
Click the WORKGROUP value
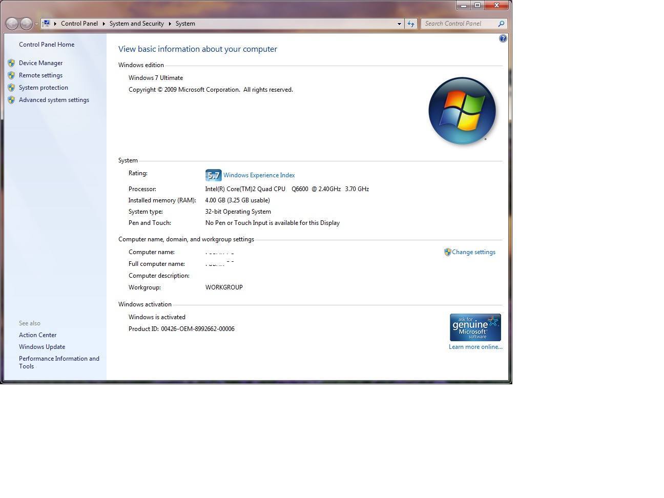point(224,287)
